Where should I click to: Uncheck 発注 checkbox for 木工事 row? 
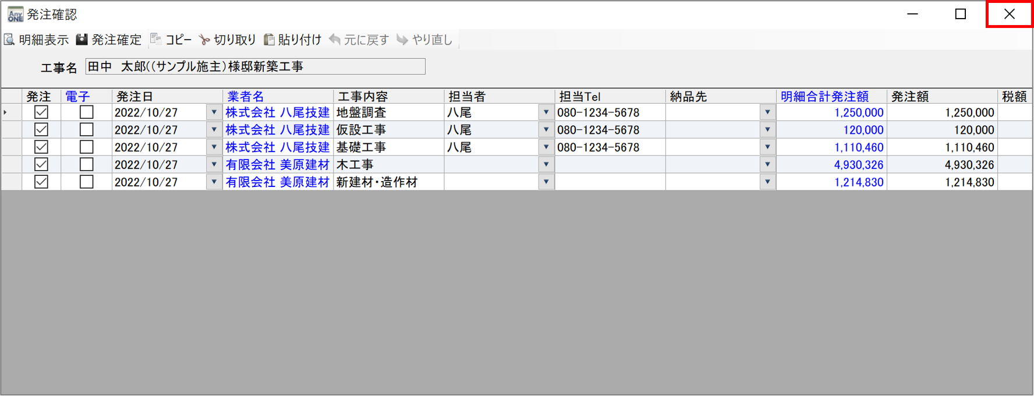coord(41,165)
